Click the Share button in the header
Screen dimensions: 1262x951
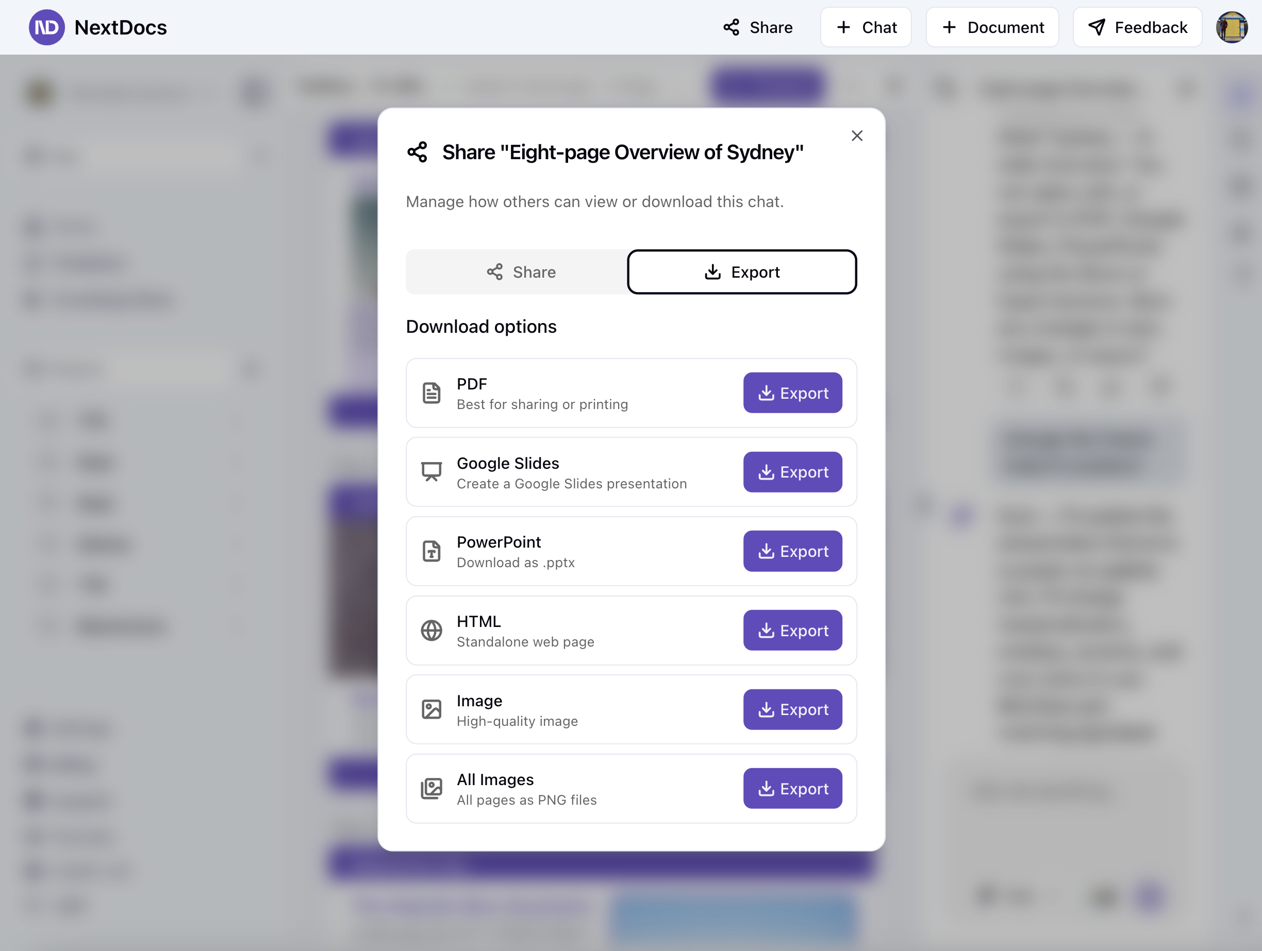[758, 27]
